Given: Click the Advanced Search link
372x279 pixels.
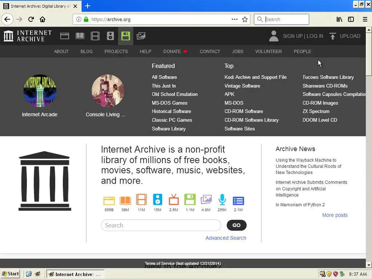Looking at the screenshot, I should pos(226,238).
